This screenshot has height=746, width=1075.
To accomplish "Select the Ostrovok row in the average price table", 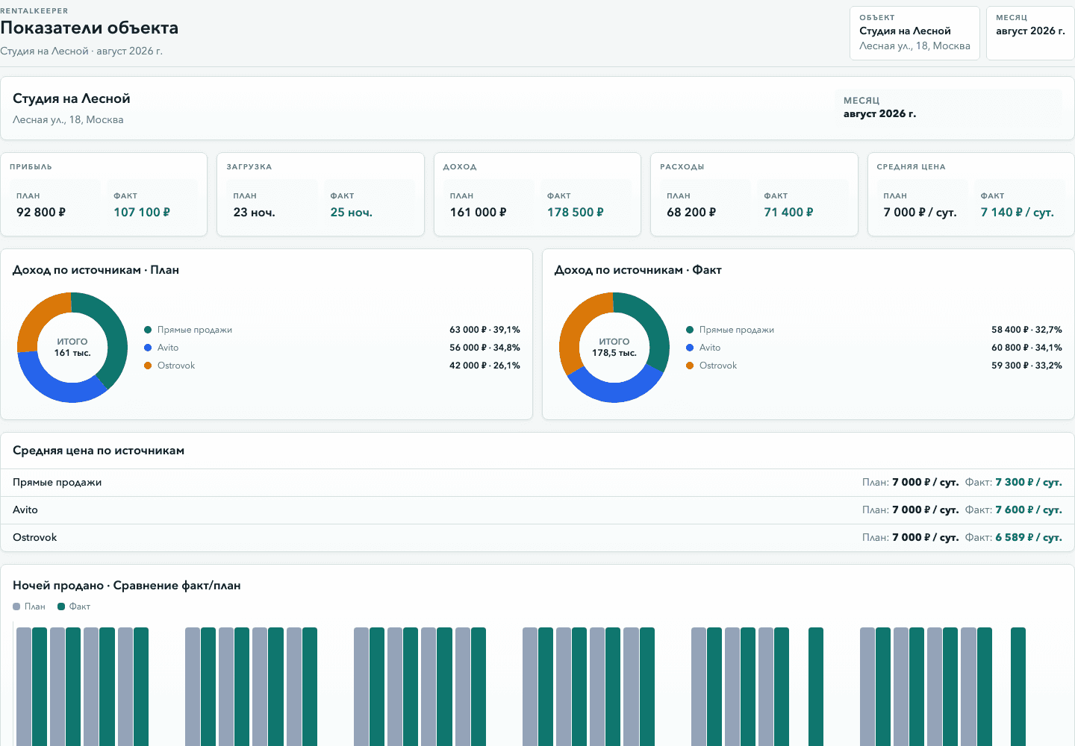I will 537,538.
